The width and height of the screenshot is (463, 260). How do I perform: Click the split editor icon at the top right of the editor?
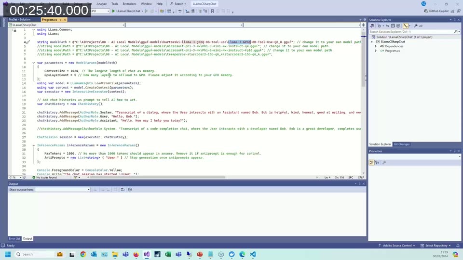pos(364,25)
